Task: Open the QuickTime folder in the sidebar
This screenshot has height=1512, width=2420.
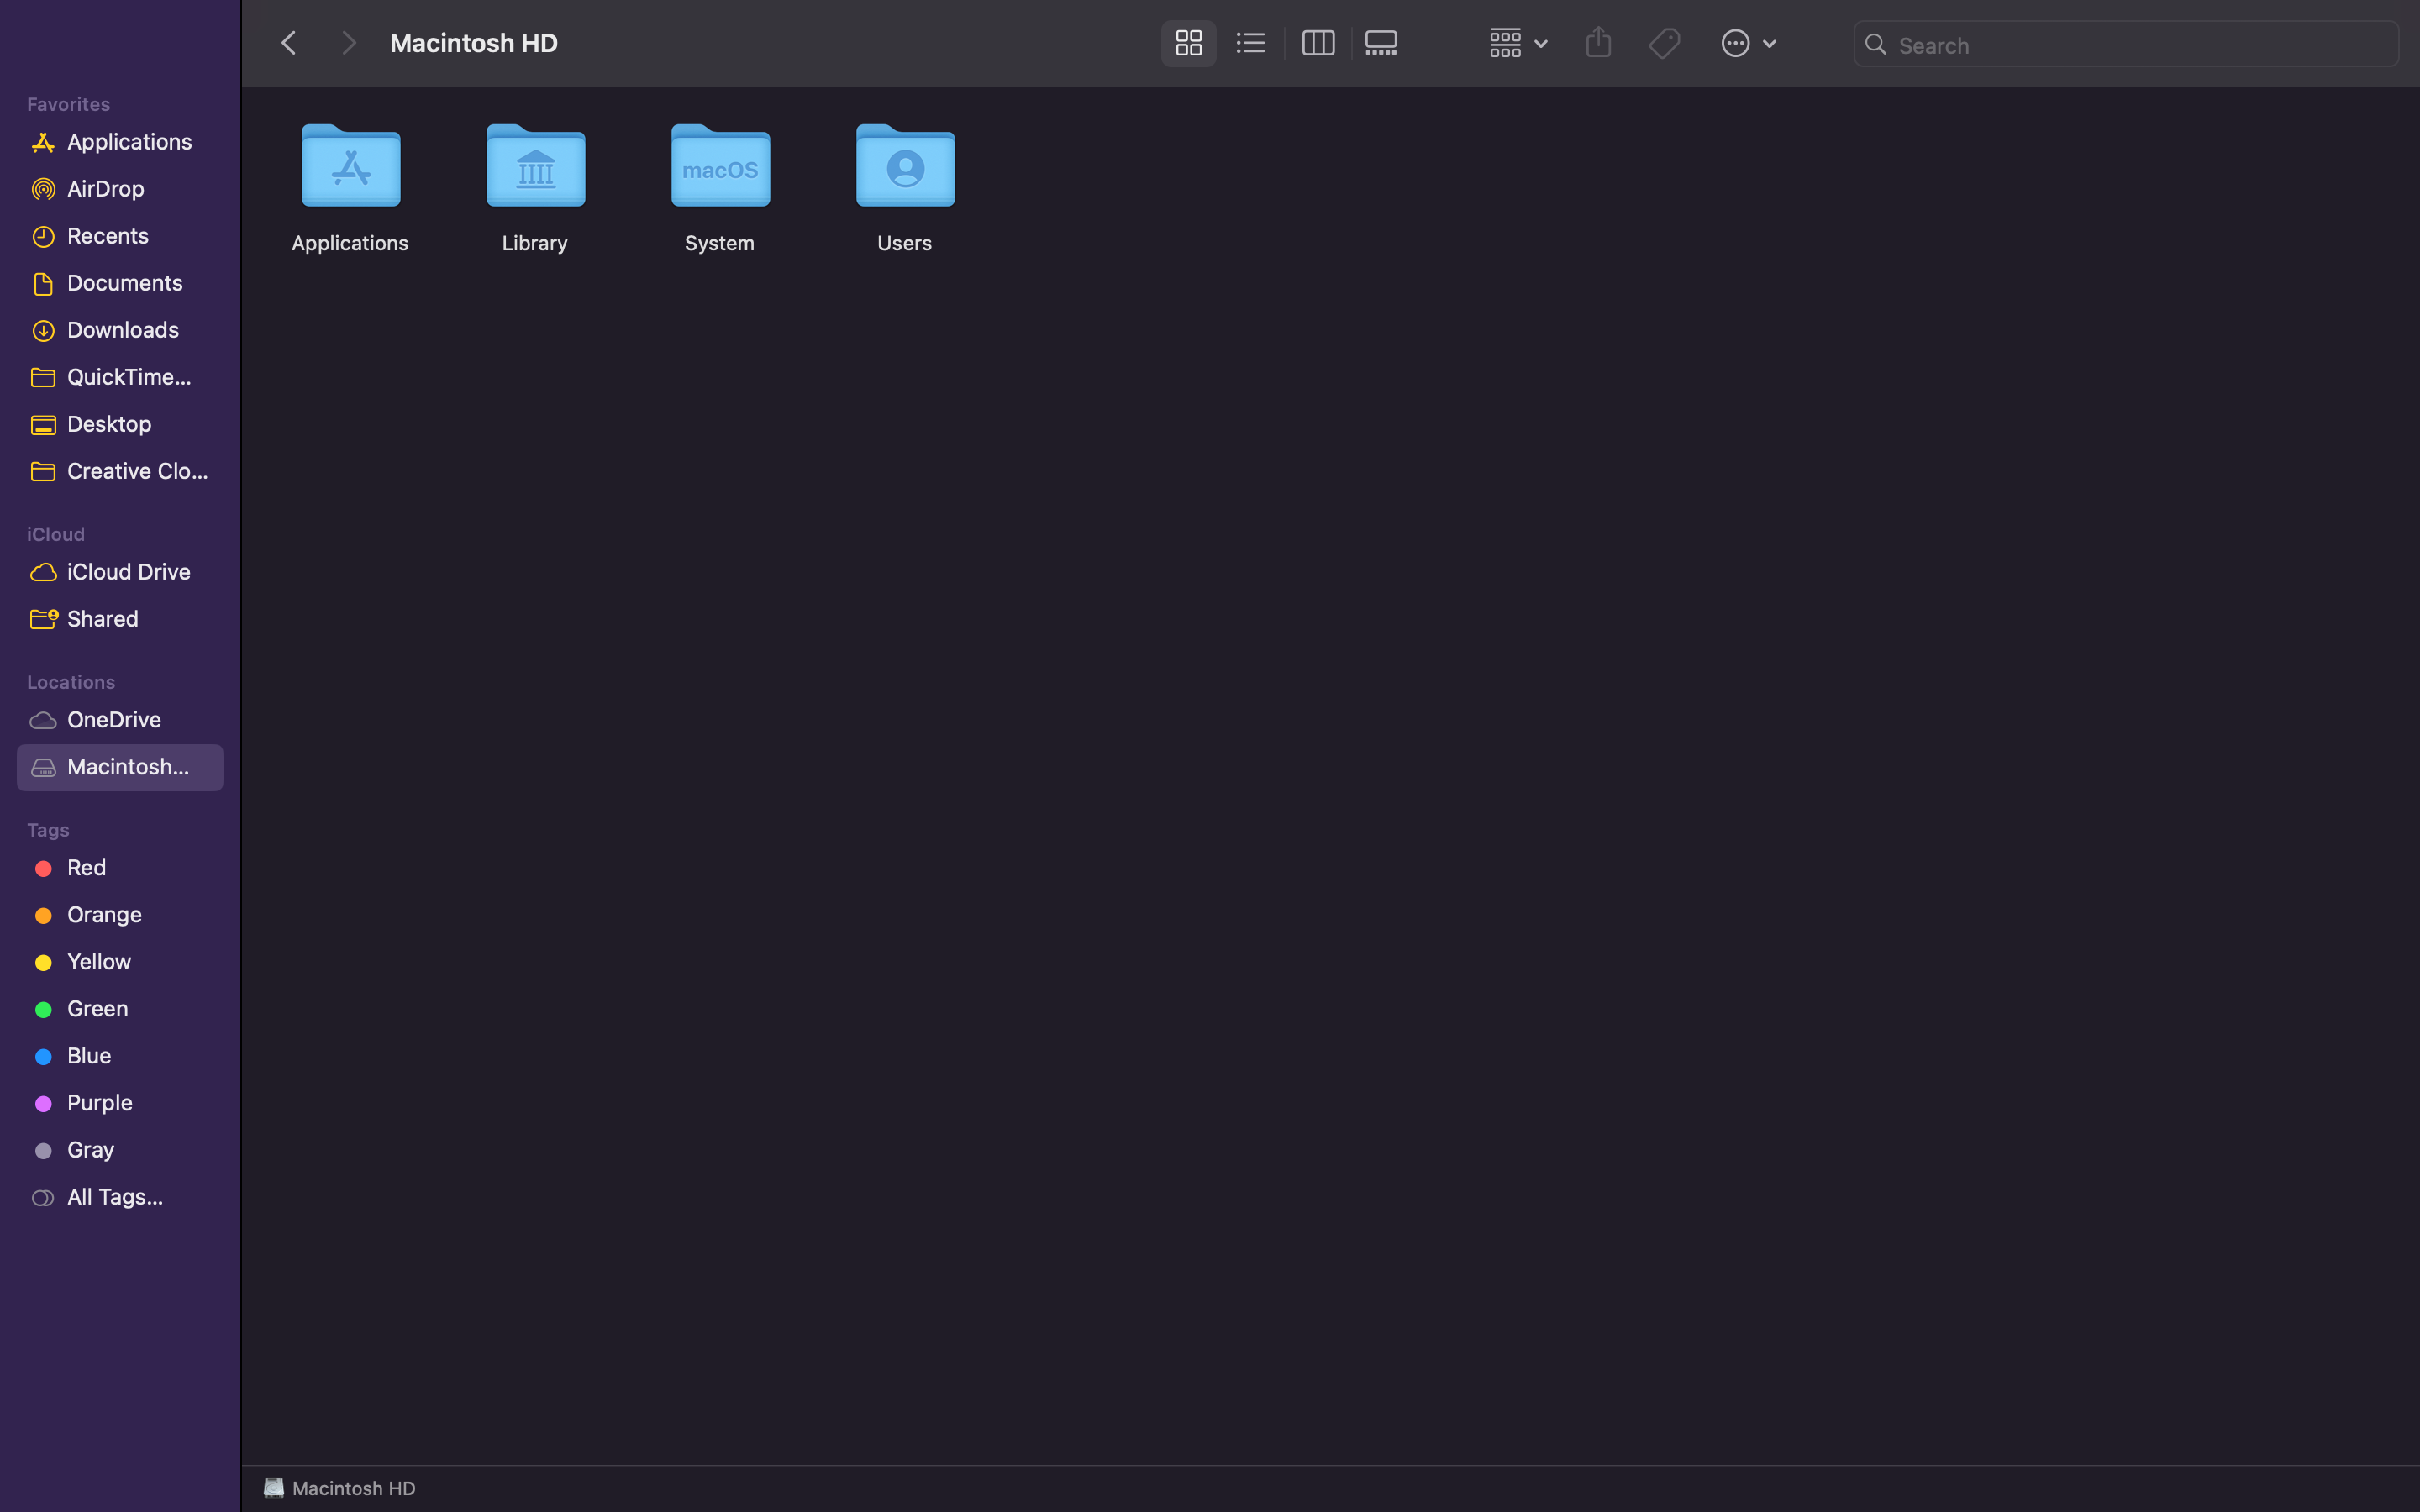Action: [x=120, y=377]
